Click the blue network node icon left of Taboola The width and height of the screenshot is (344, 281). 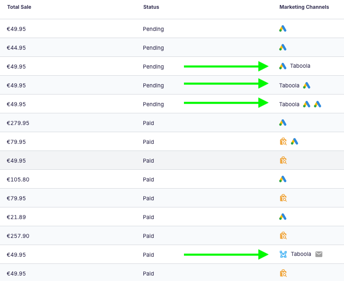pos(283,254)
